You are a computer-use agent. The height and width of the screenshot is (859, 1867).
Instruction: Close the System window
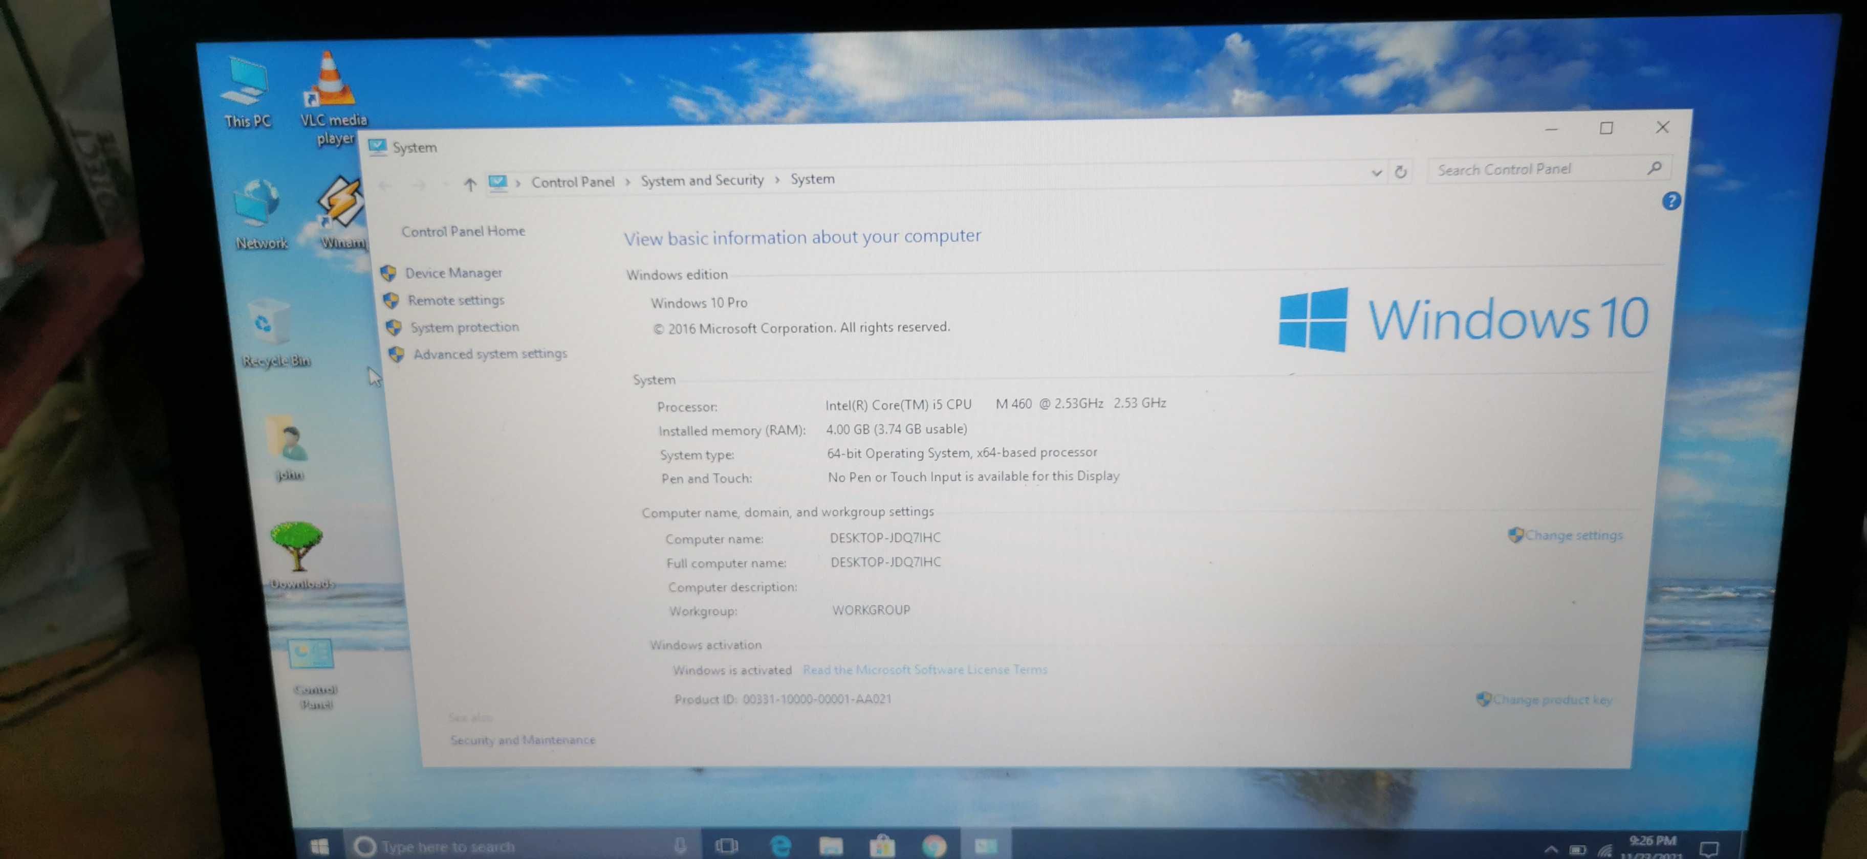pos(1662,127)
